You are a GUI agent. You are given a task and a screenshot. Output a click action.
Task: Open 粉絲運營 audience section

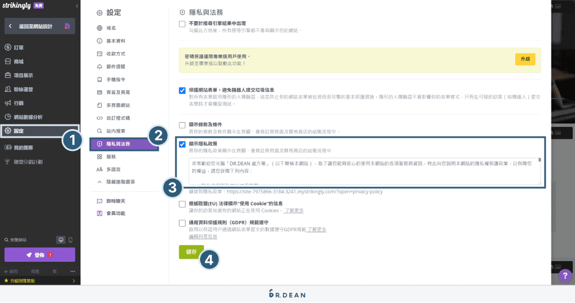(x=19, y=90)
